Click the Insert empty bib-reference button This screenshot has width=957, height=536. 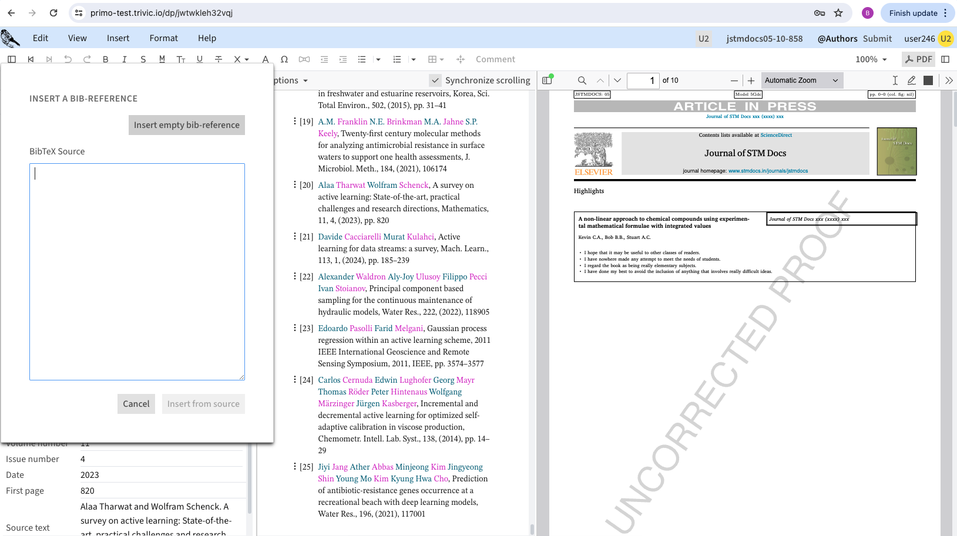[187, 125]
